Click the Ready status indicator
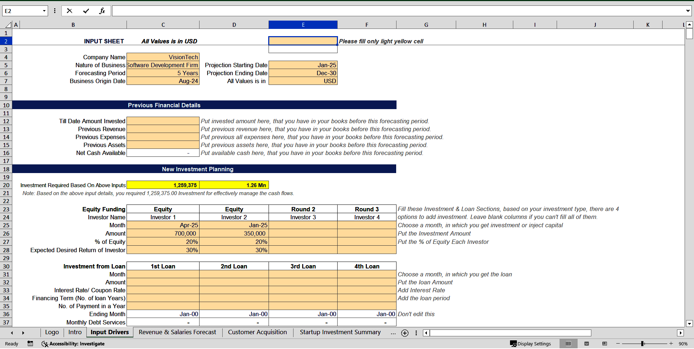Image resolution: width=694 pixels, height=349 pixels. coord(12,344)
